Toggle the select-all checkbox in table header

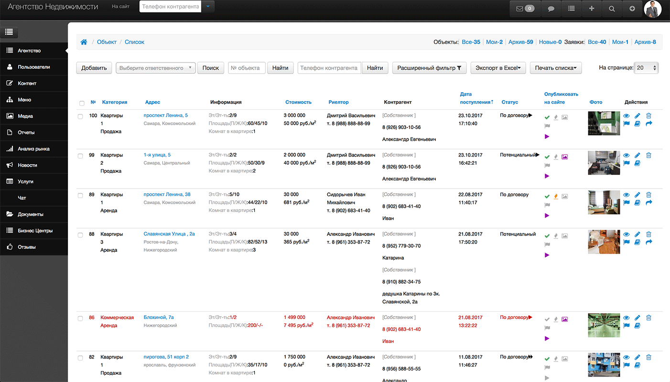click(x=82, y=103)
